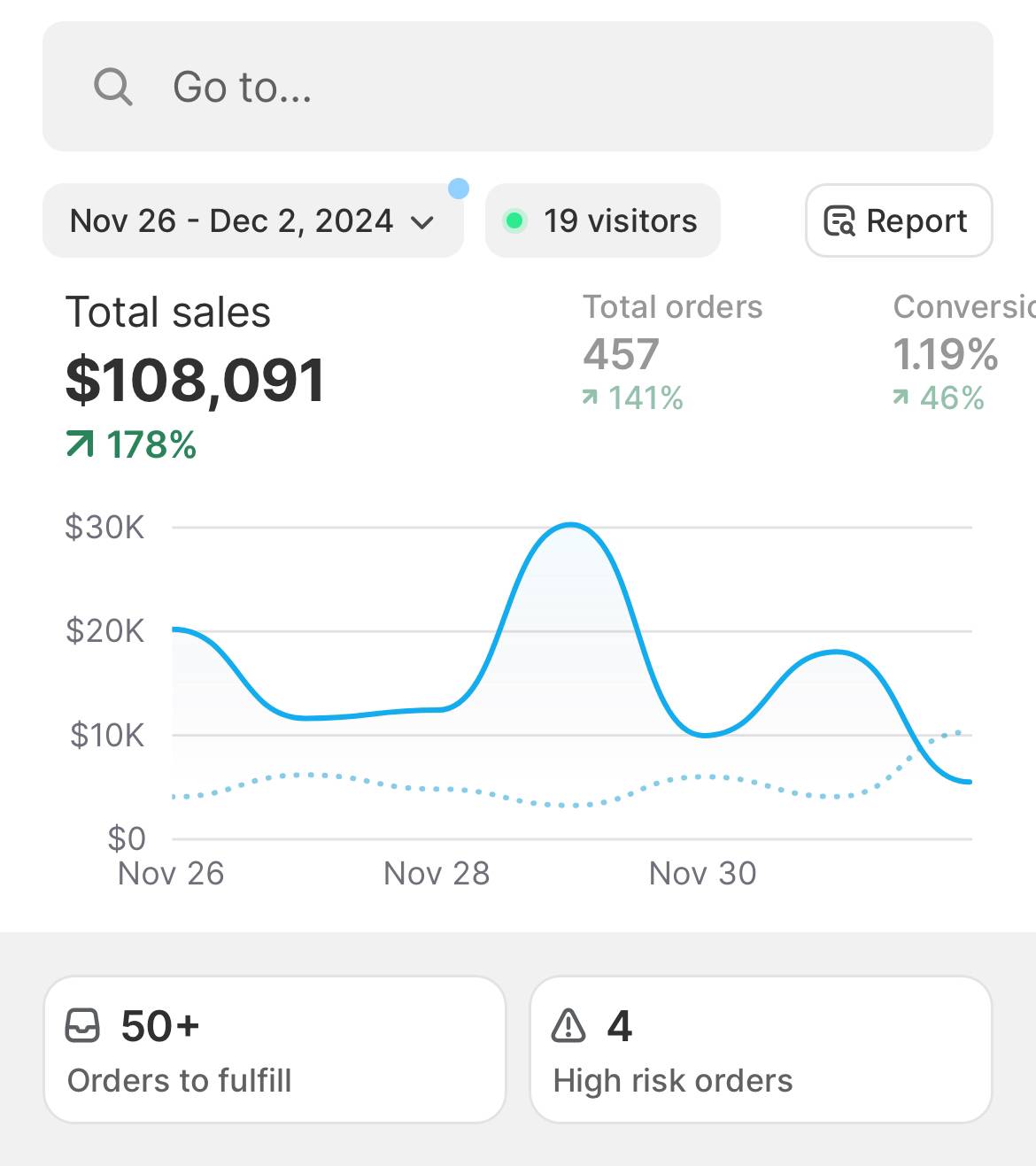Screen dimensions: 1036x1166
Task: Tap the 141% orders growth arrow
Action: coord(590,398)
